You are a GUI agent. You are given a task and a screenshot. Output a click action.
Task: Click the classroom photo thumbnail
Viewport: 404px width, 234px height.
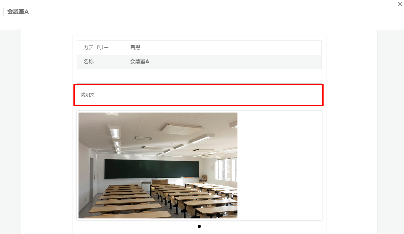(x=158, y=165)
